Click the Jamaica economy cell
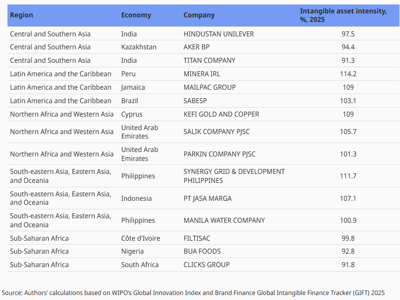The width and height of the screenshot is (400, 300). click(133, 87)
